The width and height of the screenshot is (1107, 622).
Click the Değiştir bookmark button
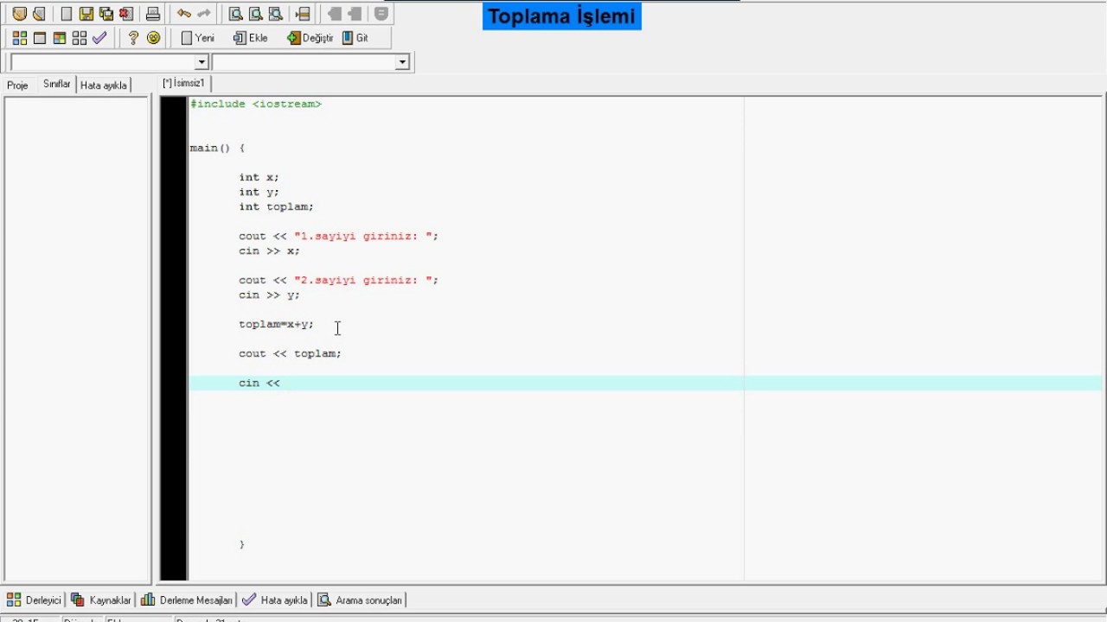click(x=310, y=38)
